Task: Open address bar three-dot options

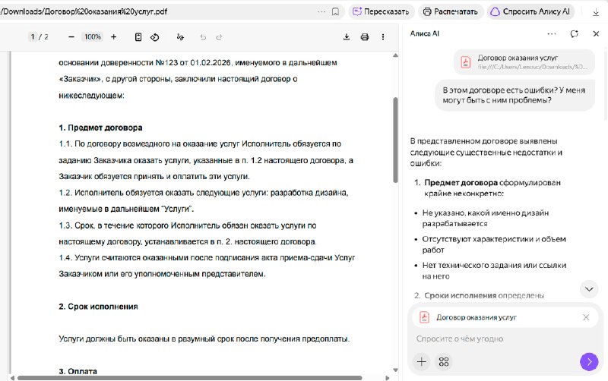Action: (321, 11)
